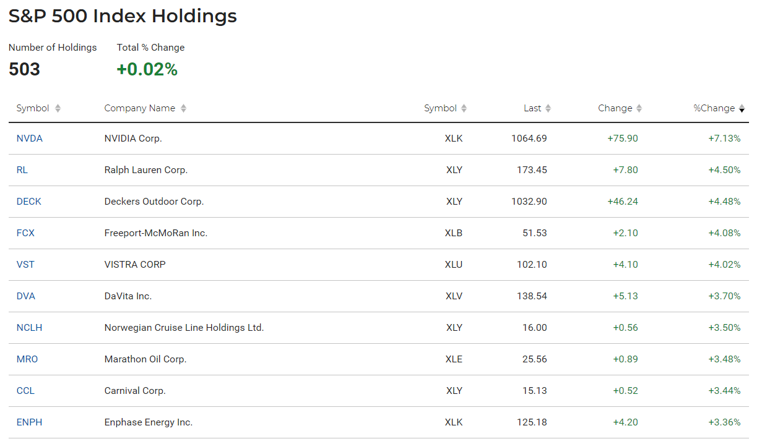
Task: Open FCX ticker link
Action: [25, 233]
